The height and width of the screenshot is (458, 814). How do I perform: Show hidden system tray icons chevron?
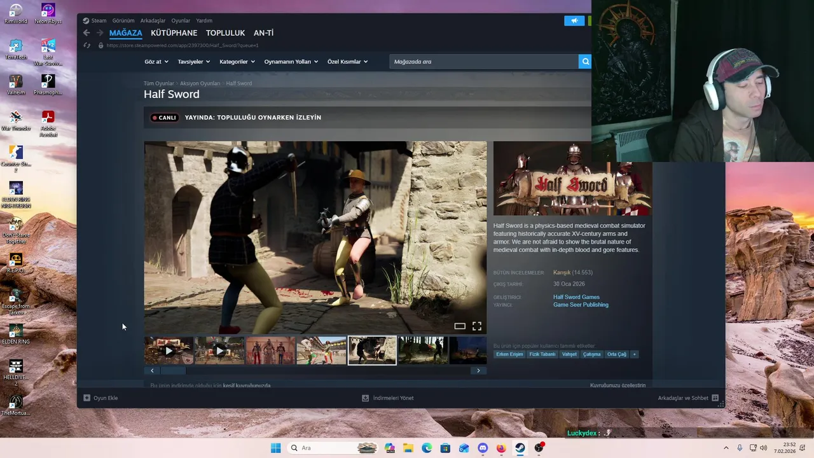(x=726, y=448)
